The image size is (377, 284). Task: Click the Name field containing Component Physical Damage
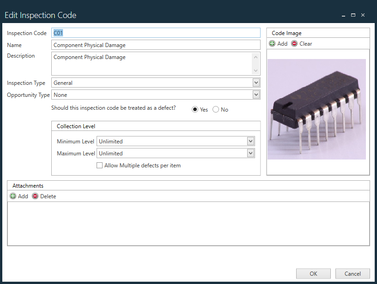(x=155, y=45)
